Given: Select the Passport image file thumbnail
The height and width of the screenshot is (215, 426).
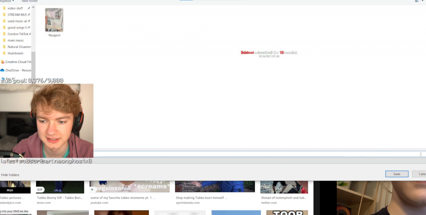Looking at the screenshot, I should pyautogui.click(x=54, y=20).
